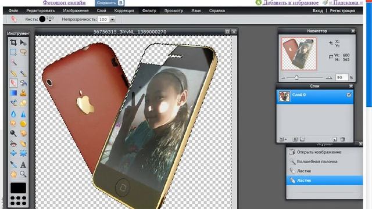Open the foreground black color swatch

click(18, 188)
